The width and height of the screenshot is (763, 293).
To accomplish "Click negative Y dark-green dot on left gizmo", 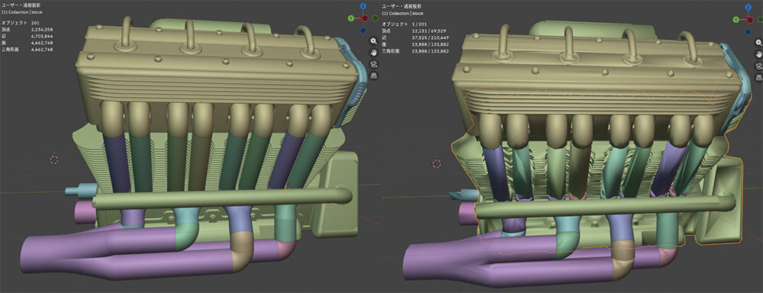I will pyautogui.click(x=375, y=18).
